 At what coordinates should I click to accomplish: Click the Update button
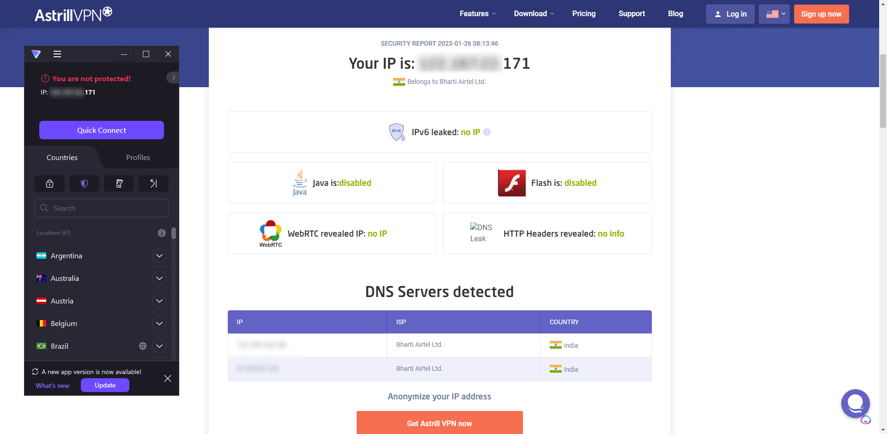click(x=105, y=385)
